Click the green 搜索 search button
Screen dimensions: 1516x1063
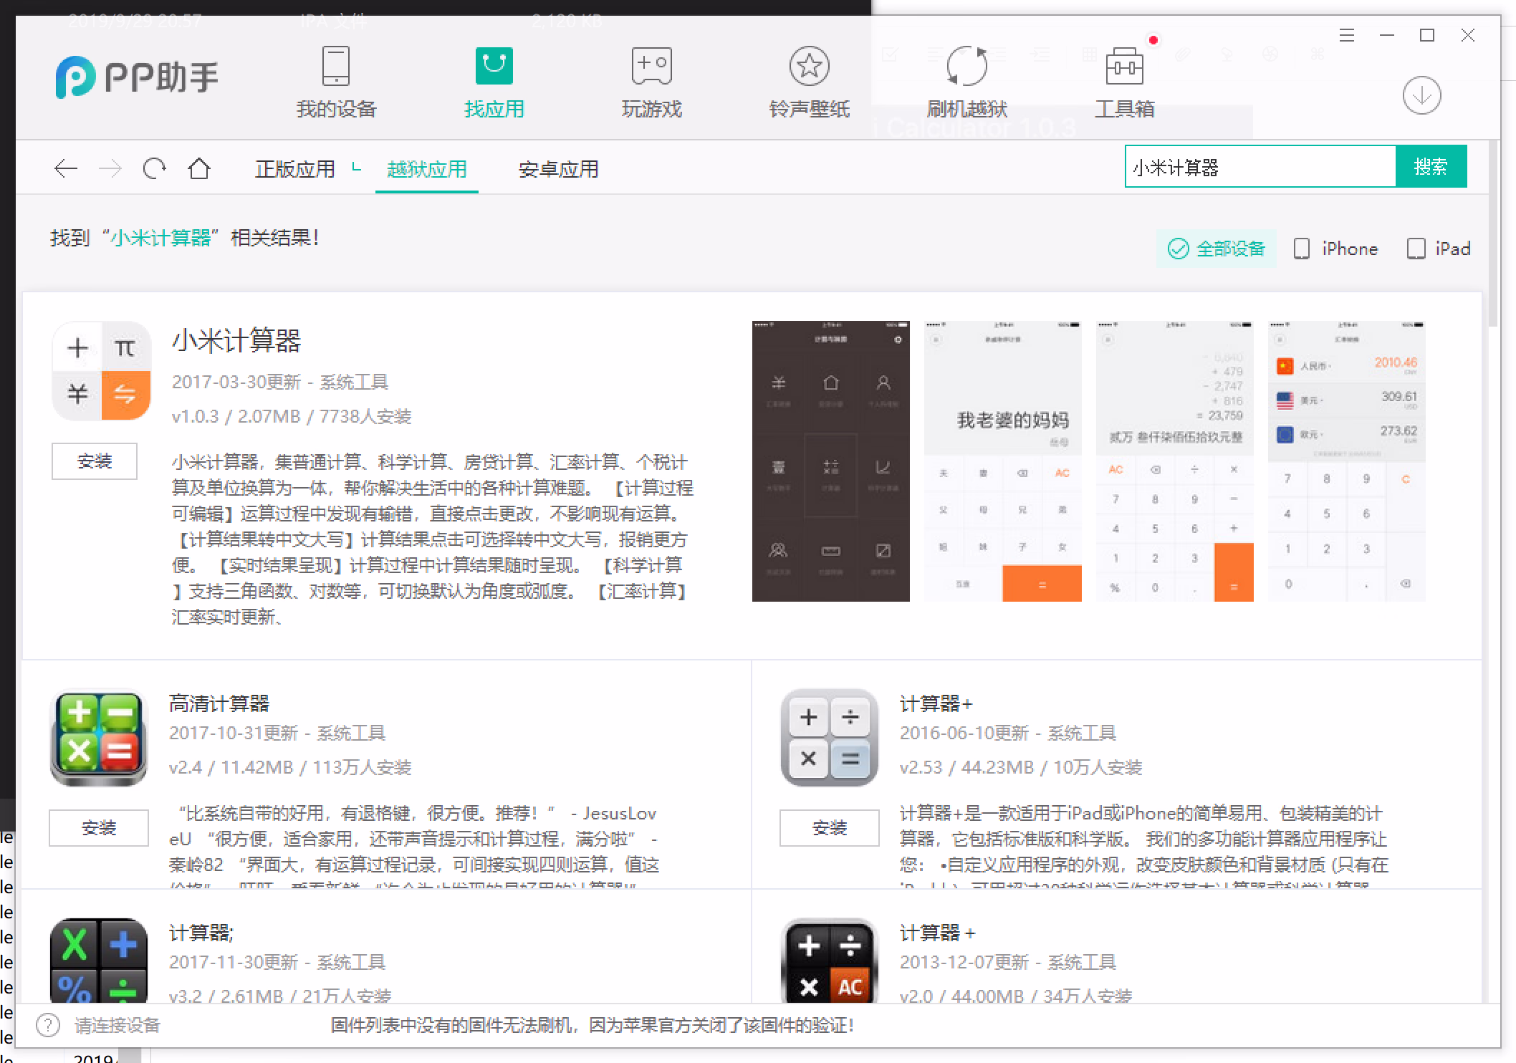1430,166
